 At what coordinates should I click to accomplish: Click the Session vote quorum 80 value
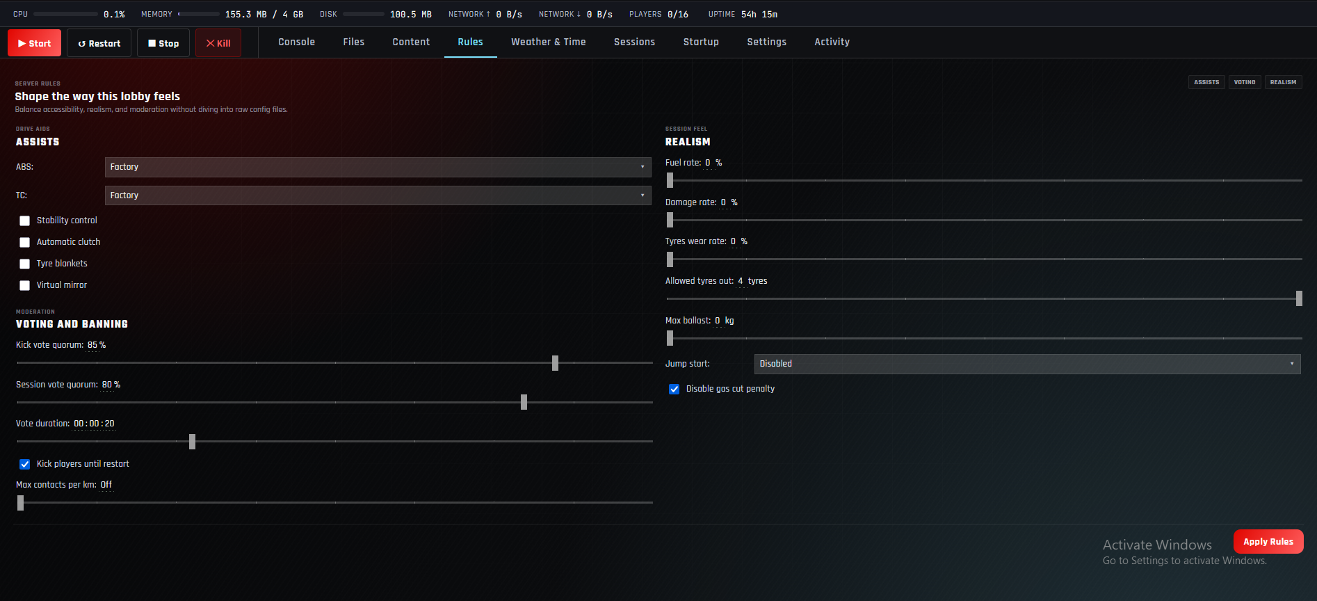[107, 385]
